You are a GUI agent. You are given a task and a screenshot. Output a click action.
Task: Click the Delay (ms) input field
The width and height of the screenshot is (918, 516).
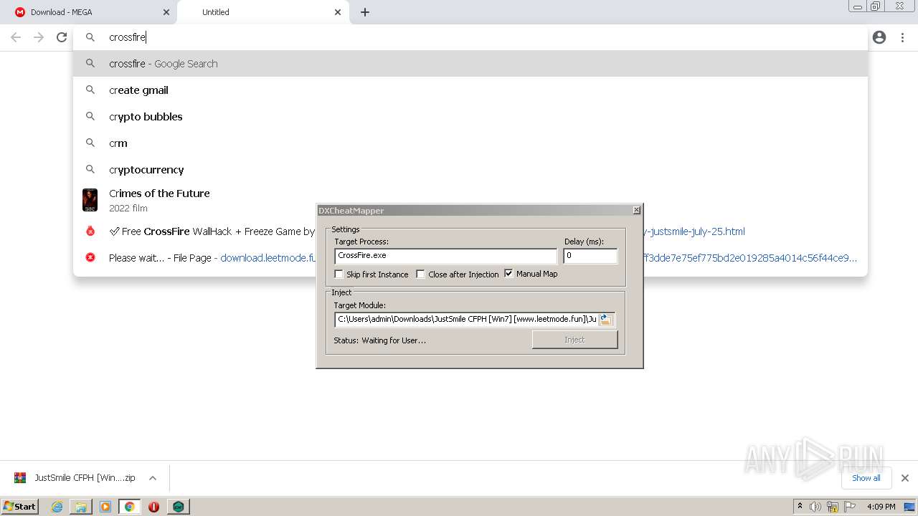point(590,256)
